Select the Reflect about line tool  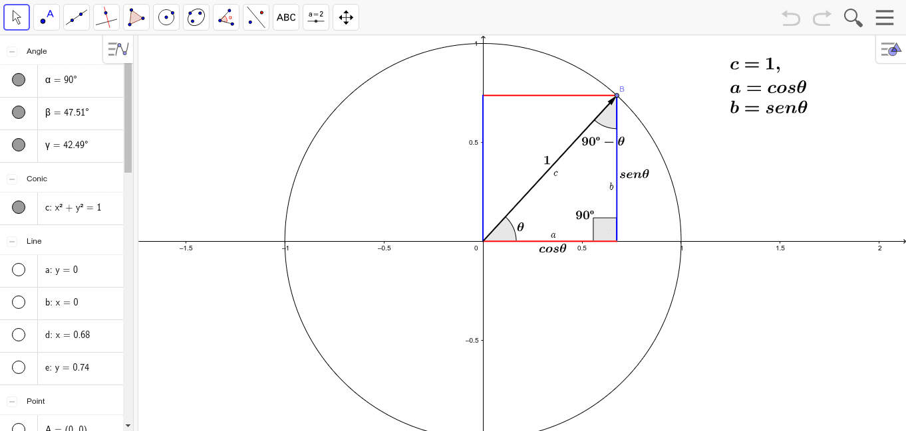[x=256, y=17]
